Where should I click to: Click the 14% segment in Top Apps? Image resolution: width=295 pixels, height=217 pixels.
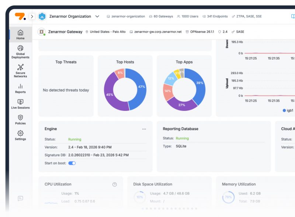coord(167,91)
